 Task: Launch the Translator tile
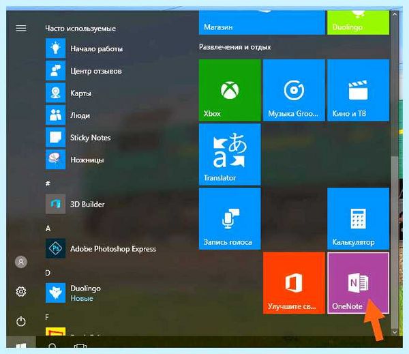point(230,155)
